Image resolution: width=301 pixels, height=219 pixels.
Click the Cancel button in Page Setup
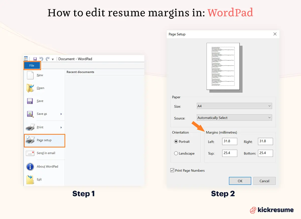264,181
